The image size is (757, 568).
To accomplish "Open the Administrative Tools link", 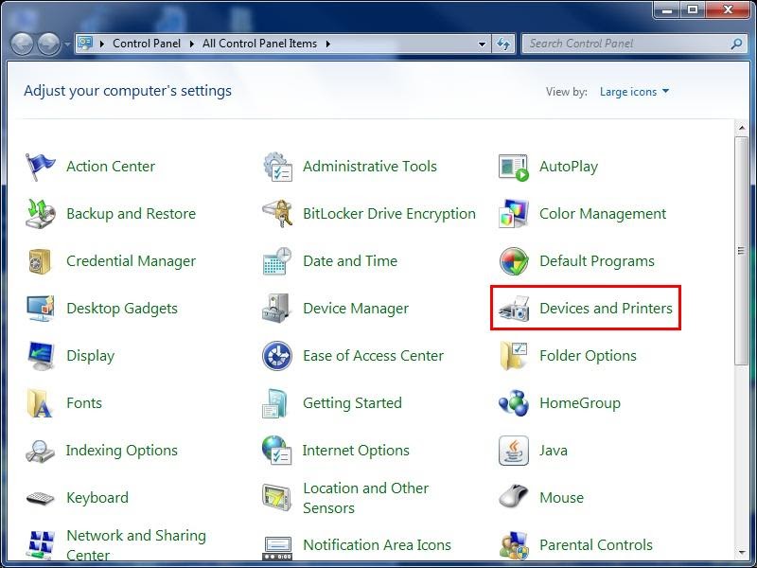I will click(370, 167).
